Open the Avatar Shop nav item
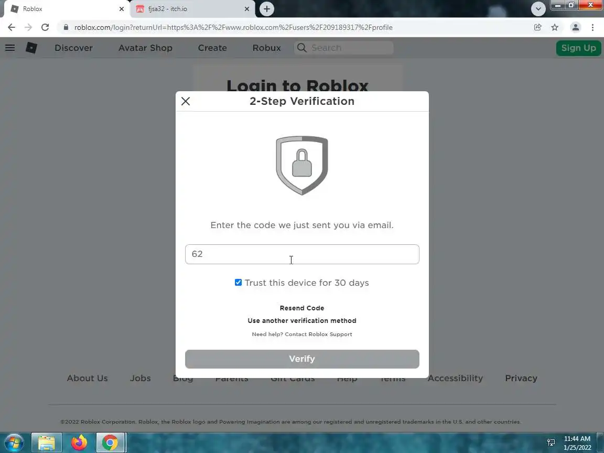 145,48
